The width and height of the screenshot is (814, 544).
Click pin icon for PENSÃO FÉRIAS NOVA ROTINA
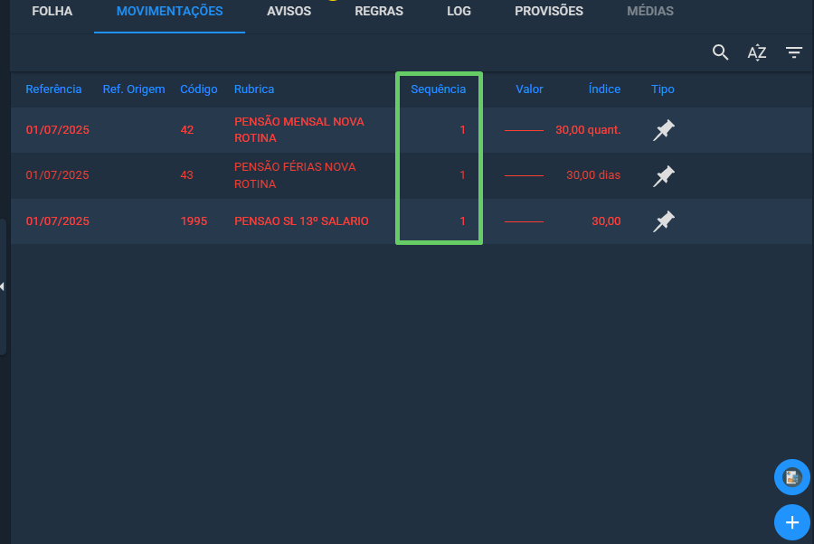point(664,176)
